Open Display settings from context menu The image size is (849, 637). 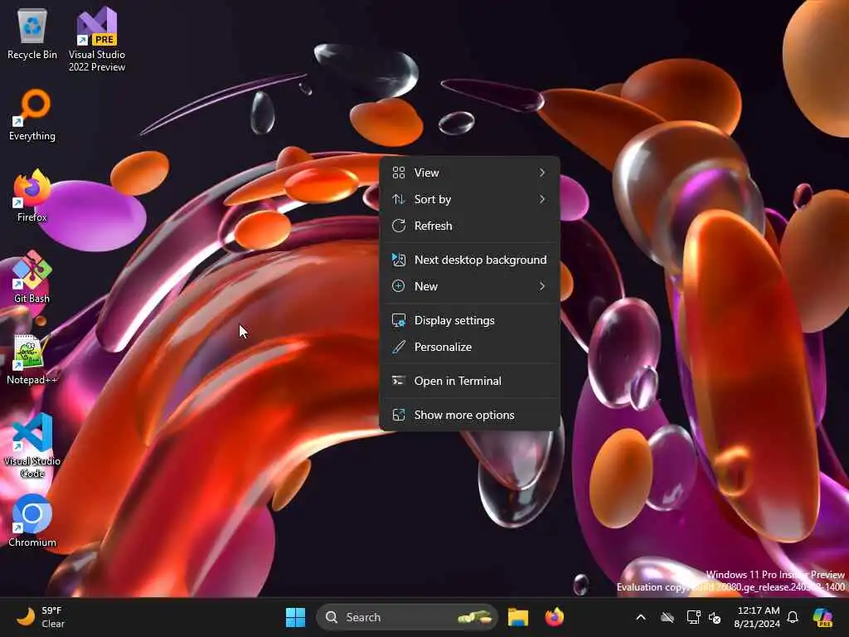(469, 321)
